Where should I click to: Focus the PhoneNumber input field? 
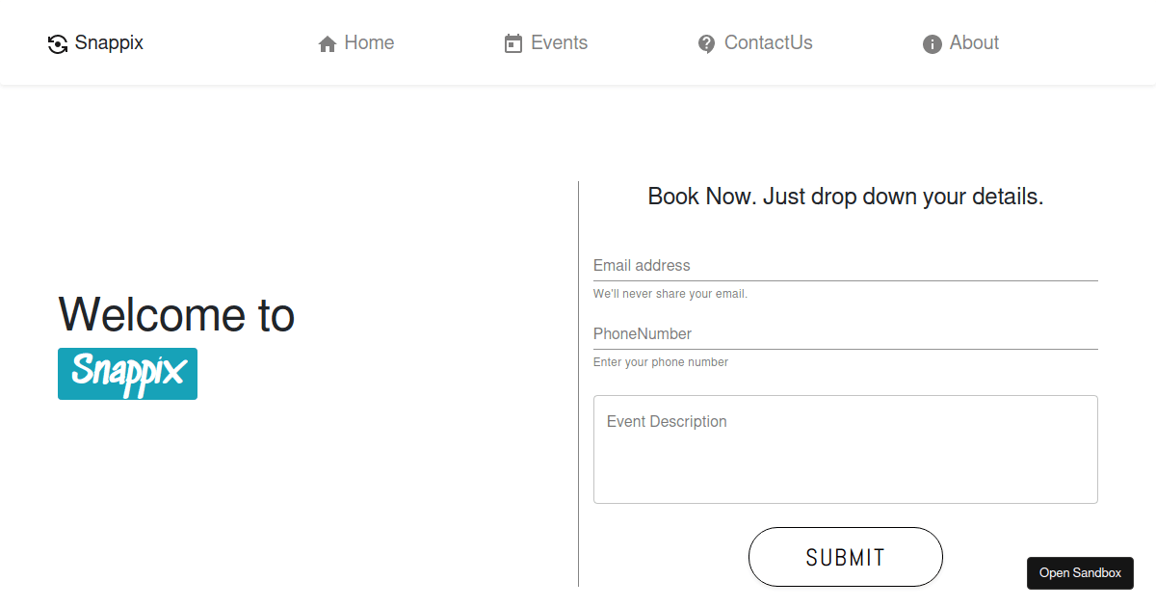point(845,334)
